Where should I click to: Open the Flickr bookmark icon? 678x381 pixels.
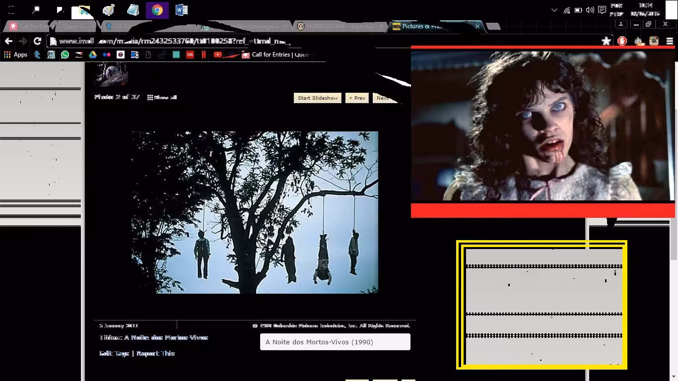pyautogui.click(x=107, y=55)
